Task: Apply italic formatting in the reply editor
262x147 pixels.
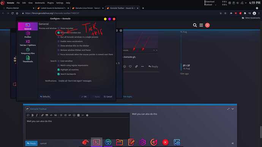Action: click(37, 115)
